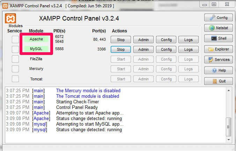Screen dimensions: 236x151
Task: Open Services window
Action: coord(218,59)
